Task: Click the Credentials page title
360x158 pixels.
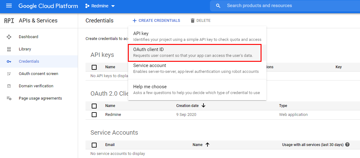Action: 99,21
